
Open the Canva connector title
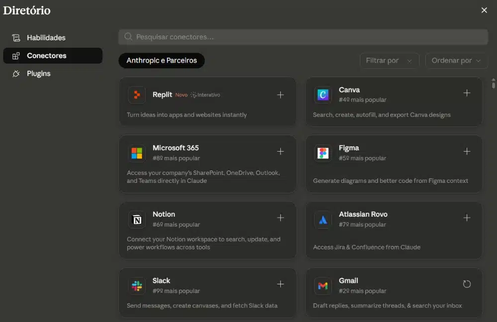point(349,89)
